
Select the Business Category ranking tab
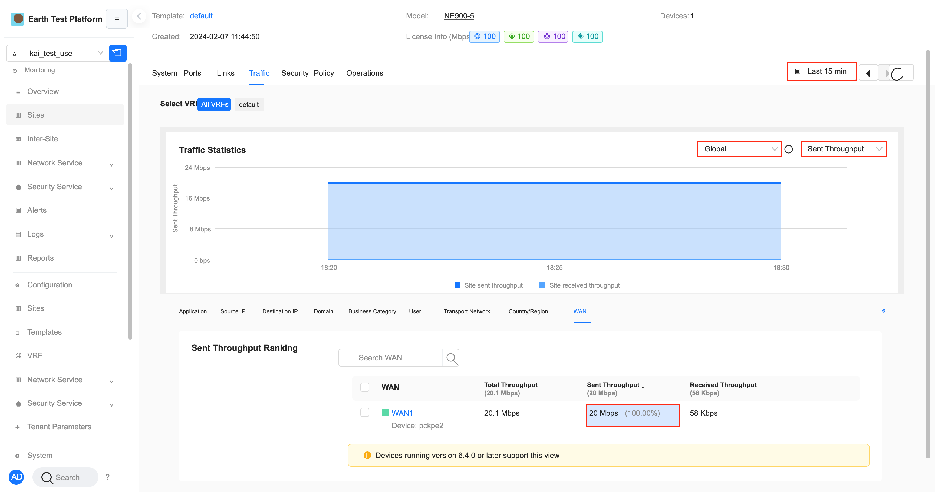click(x=372, y=311)
